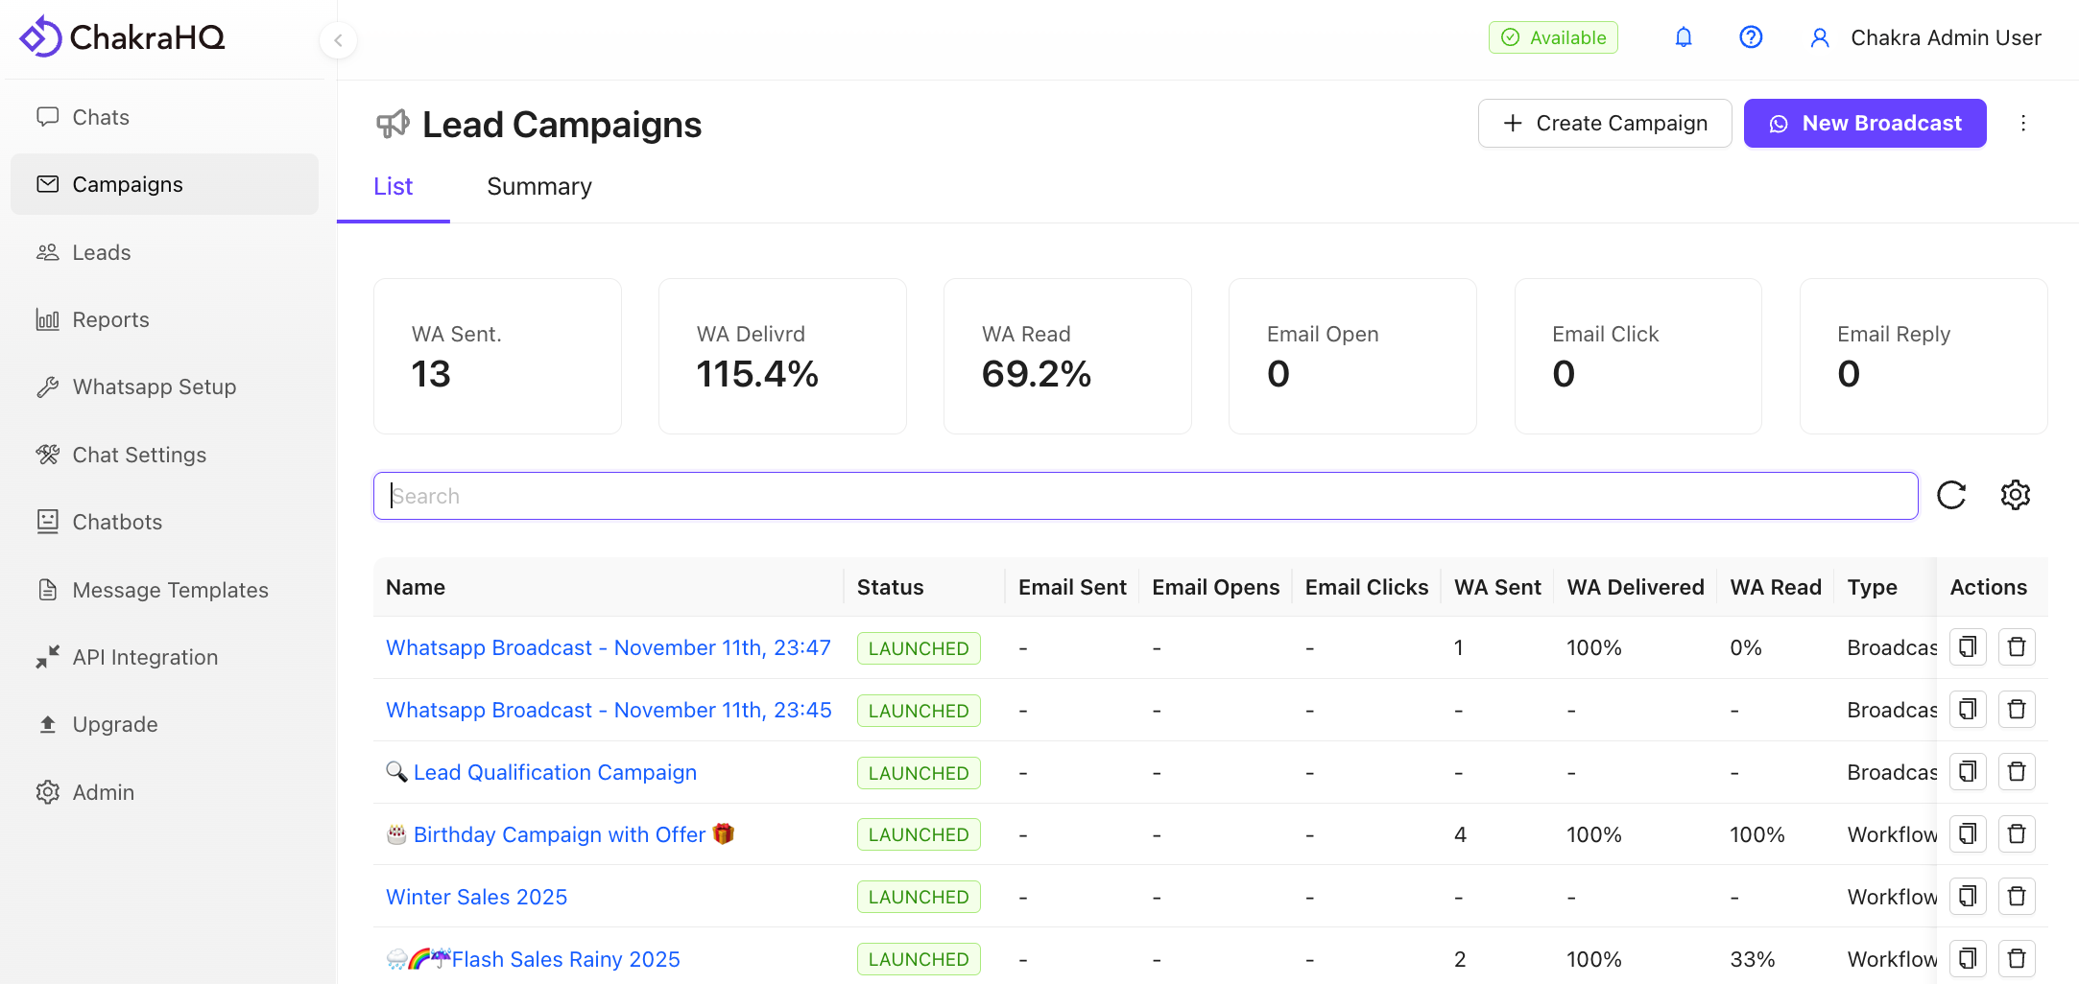This screenshot has width=2079, height=984.
Task: Click inside the Search input field
Action: (1056, 495)
